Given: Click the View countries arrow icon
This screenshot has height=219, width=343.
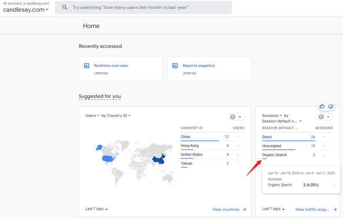Looking at the screenshot, I should tap(244, 210).
